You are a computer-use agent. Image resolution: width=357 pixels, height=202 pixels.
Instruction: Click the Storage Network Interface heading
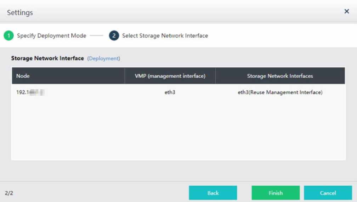(x=47, y=58)
